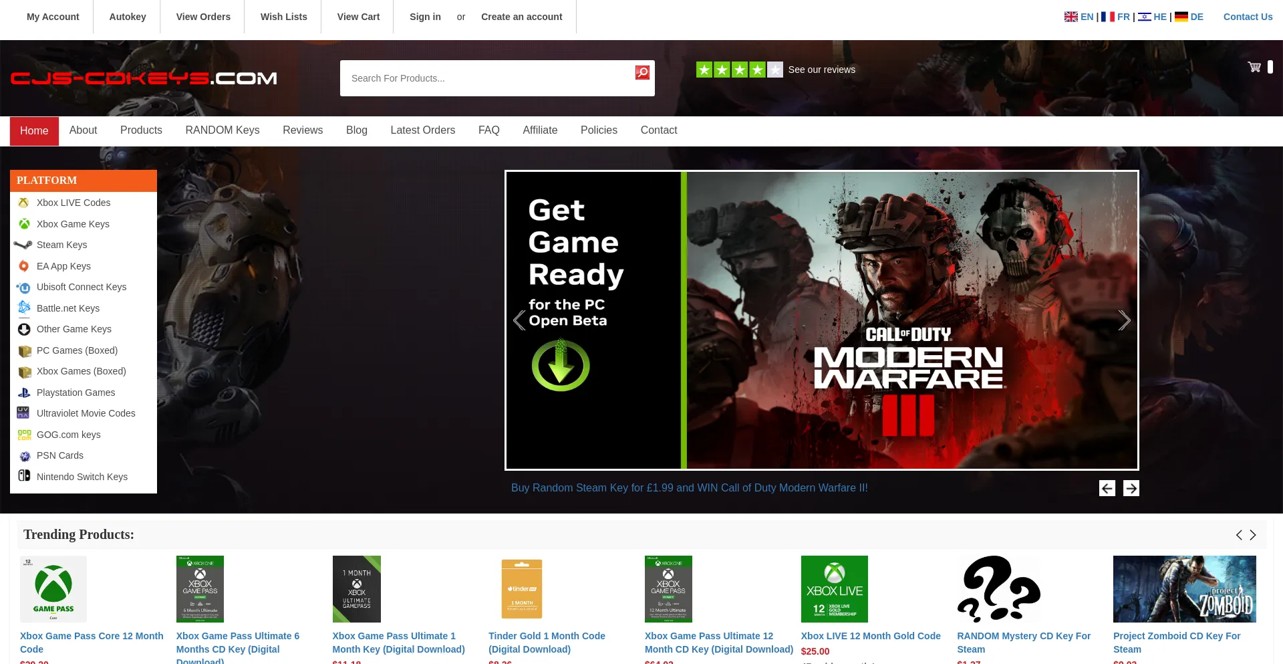Go to next banner slide chevron
This screenshot has width=1283, height=664.
(x=1125, y=320)
